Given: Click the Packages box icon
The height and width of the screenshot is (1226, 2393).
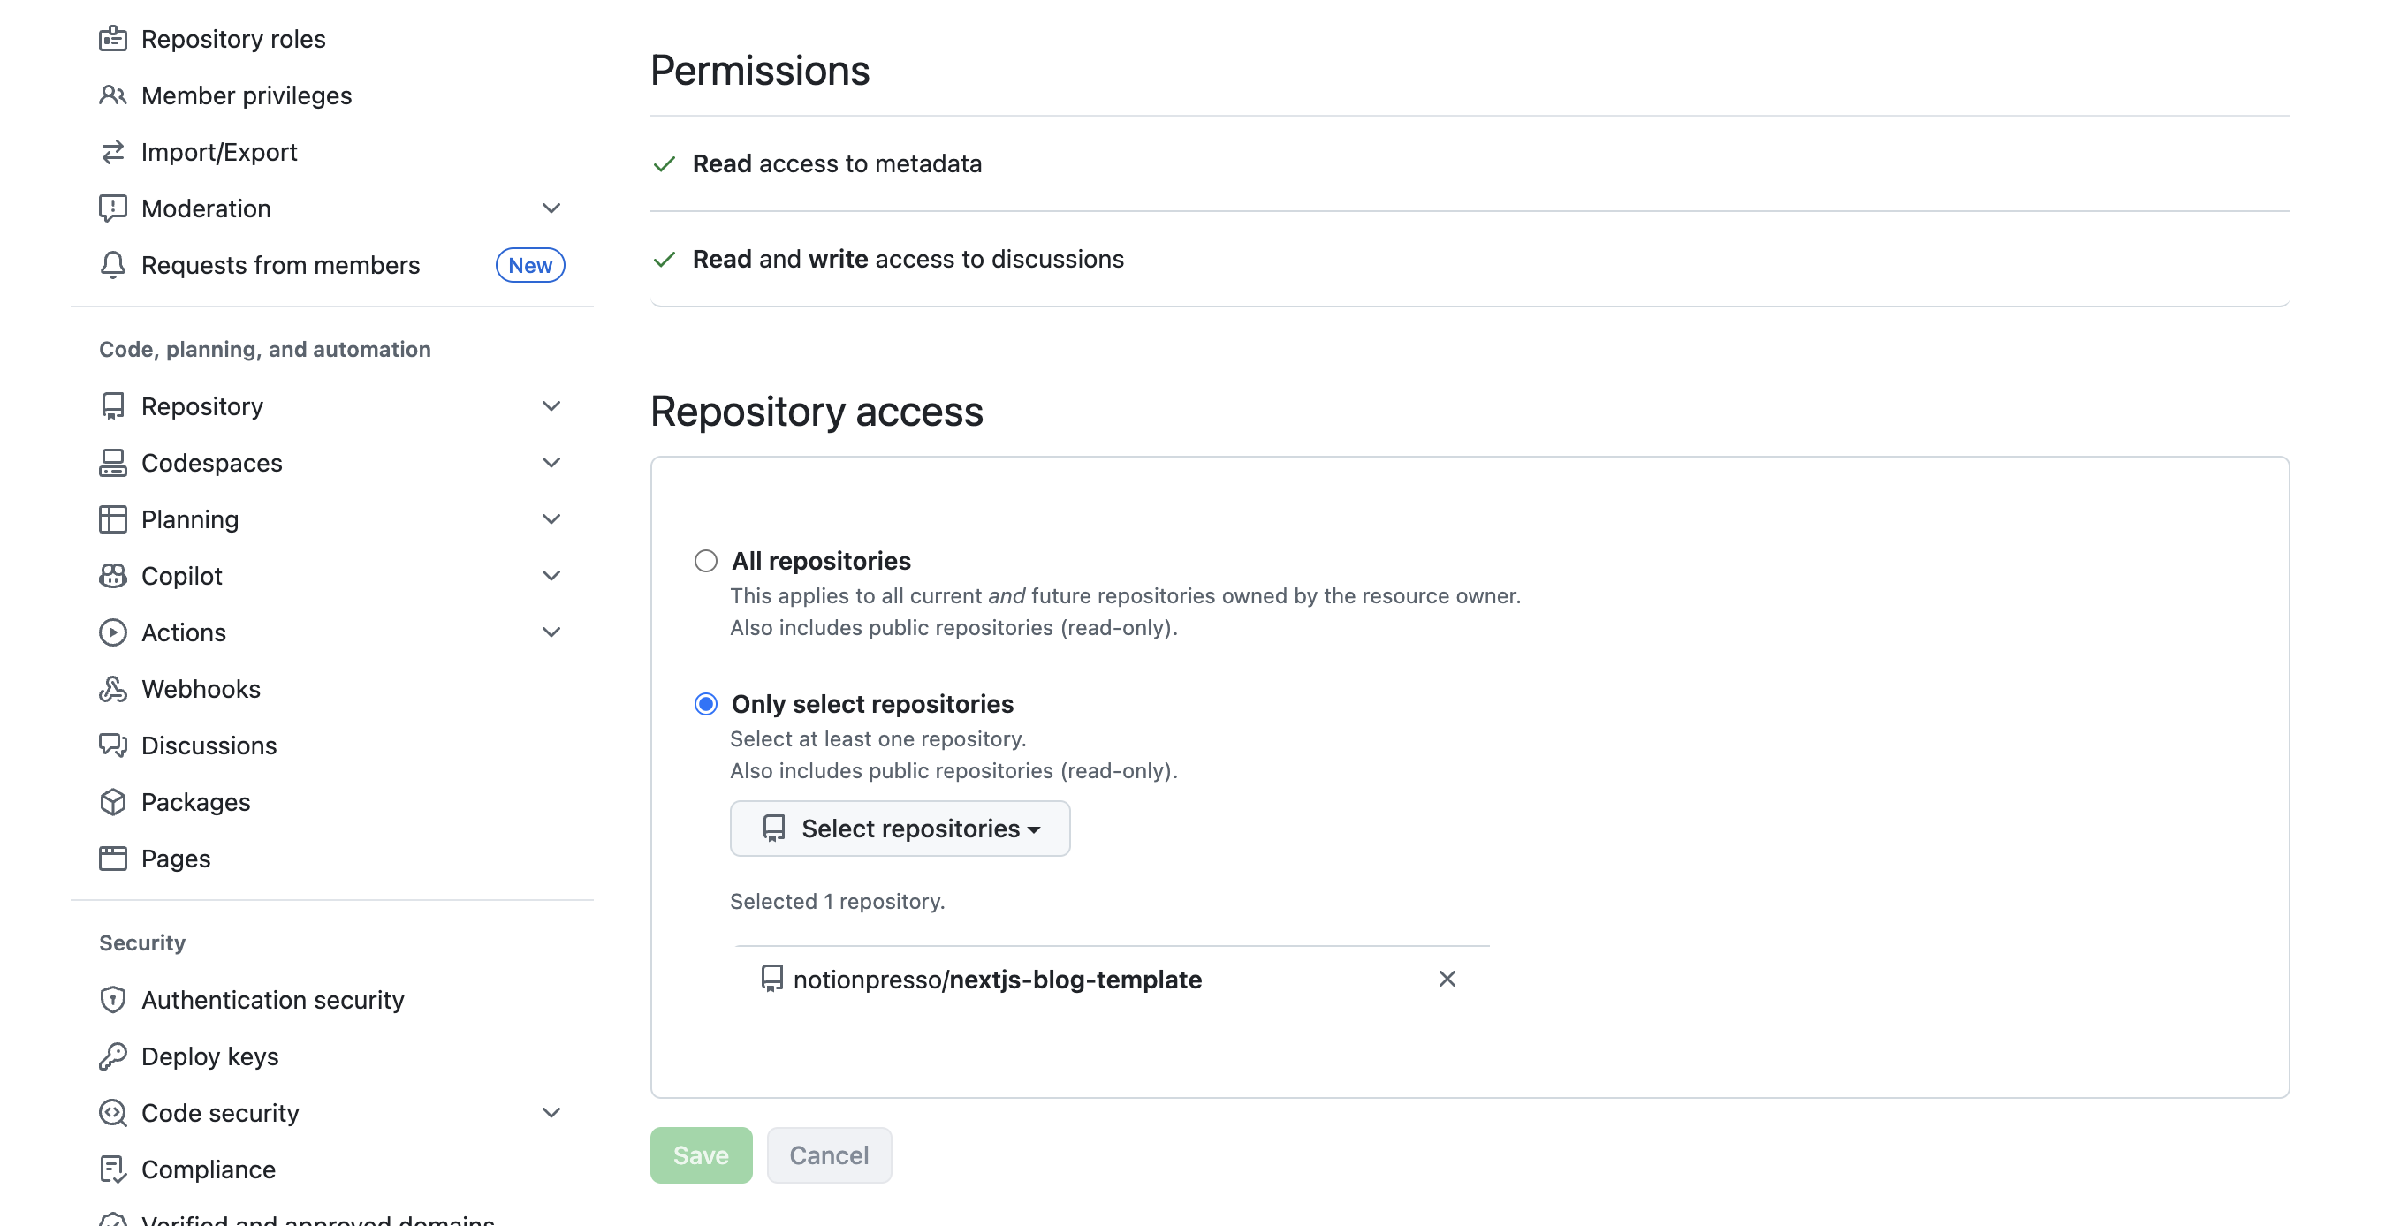Looking at the screenshot, I should (112, 801).
